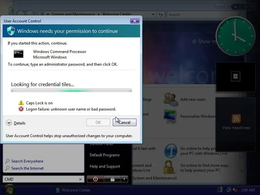Screen dimensions: 260x195
Task: Open the shutdown options arrow menu
Action: [x=124, y=179]
